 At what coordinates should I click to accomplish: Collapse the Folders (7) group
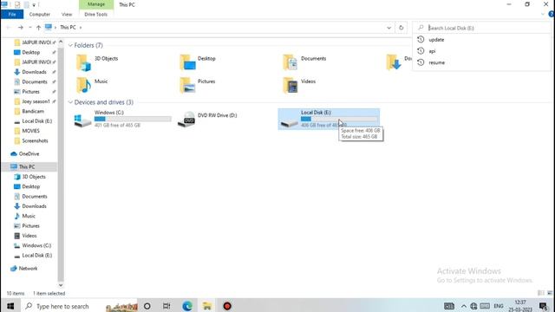click(70, 45)
